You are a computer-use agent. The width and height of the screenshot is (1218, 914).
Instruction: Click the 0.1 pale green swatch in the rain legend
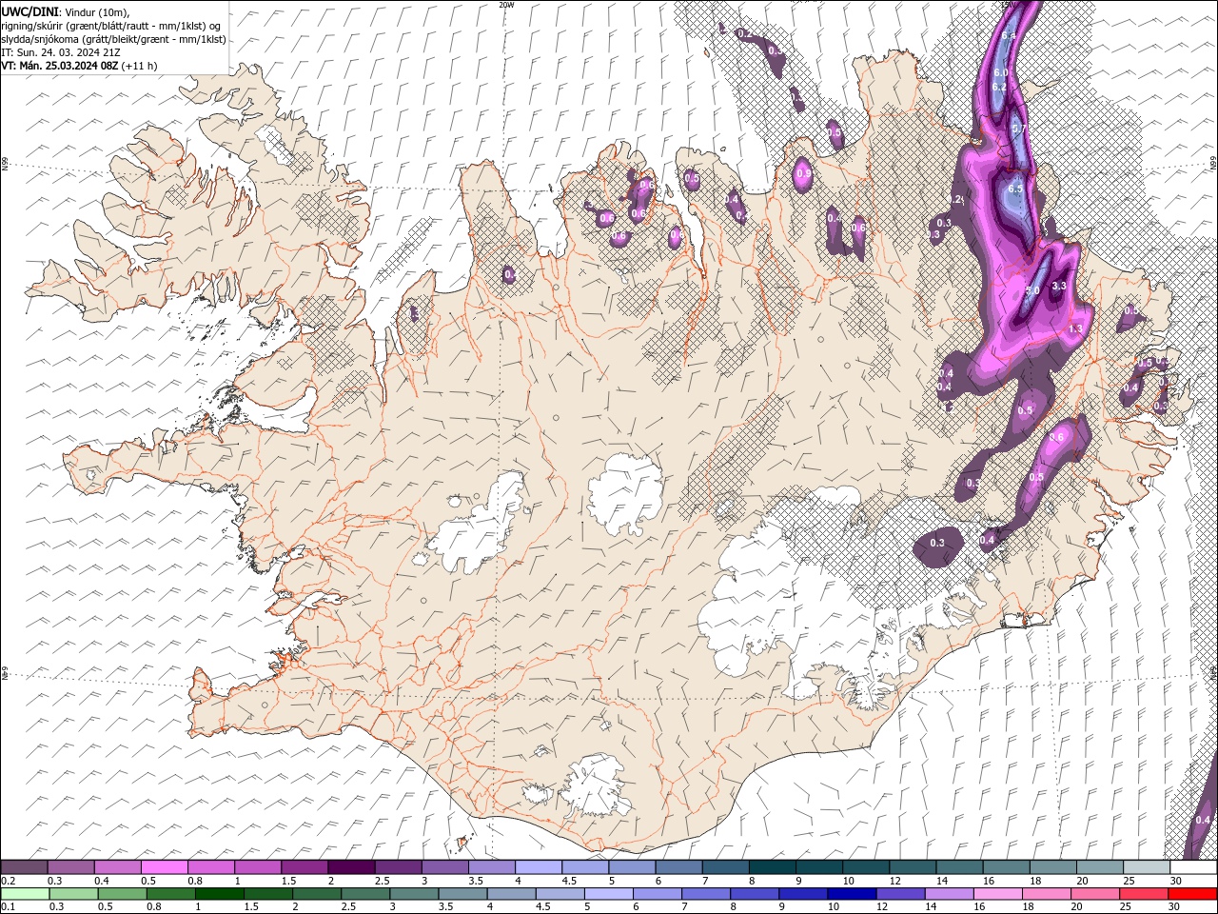pos(25,893)
